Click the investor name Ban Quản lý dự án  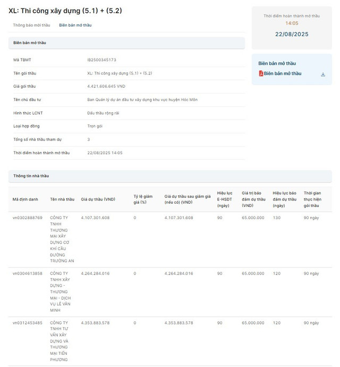138,99
